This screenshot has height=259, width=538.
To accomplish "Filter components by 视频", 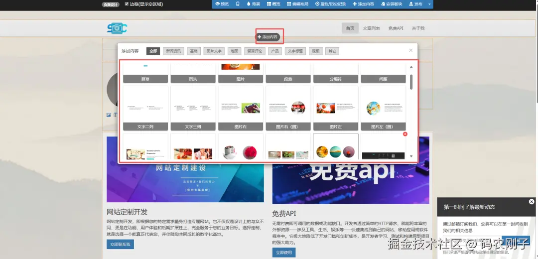I will (315, 51).
